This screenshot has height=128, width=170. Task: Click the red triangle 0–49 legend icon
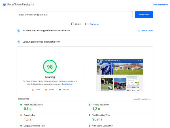(x=33, y=90)
